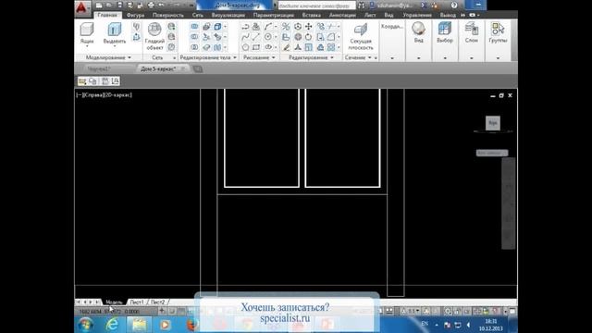Toggle the status bar plus-shaped drafting button
Screen dimensions: 592x333
(162, 311)
